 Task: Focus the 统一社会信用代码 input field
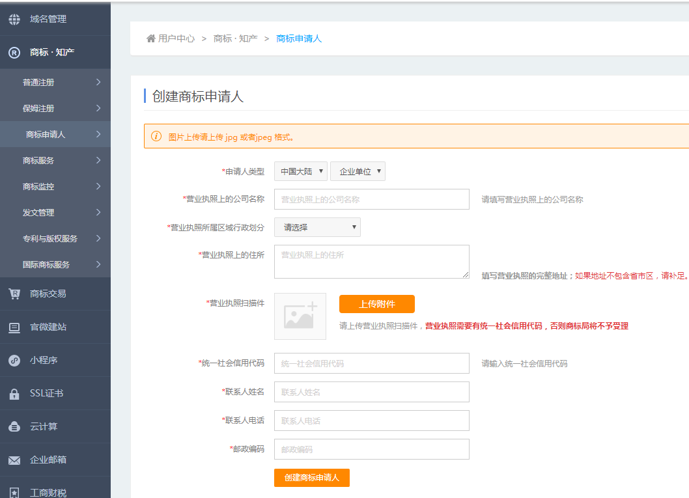click(x=371, y=363)
